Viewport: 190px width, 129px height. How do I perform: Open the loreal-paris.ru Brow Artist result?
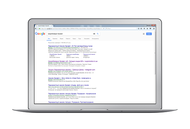[x=69, y=78]
